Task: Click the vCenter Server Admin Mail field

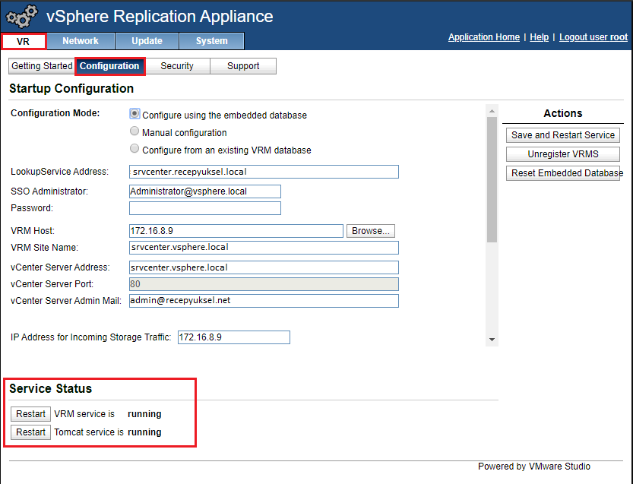Action: coord(264,301)
